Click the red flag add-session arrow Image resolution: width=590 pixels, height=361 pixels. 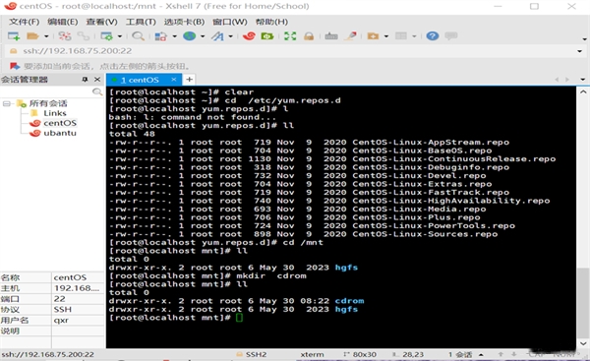15,66
